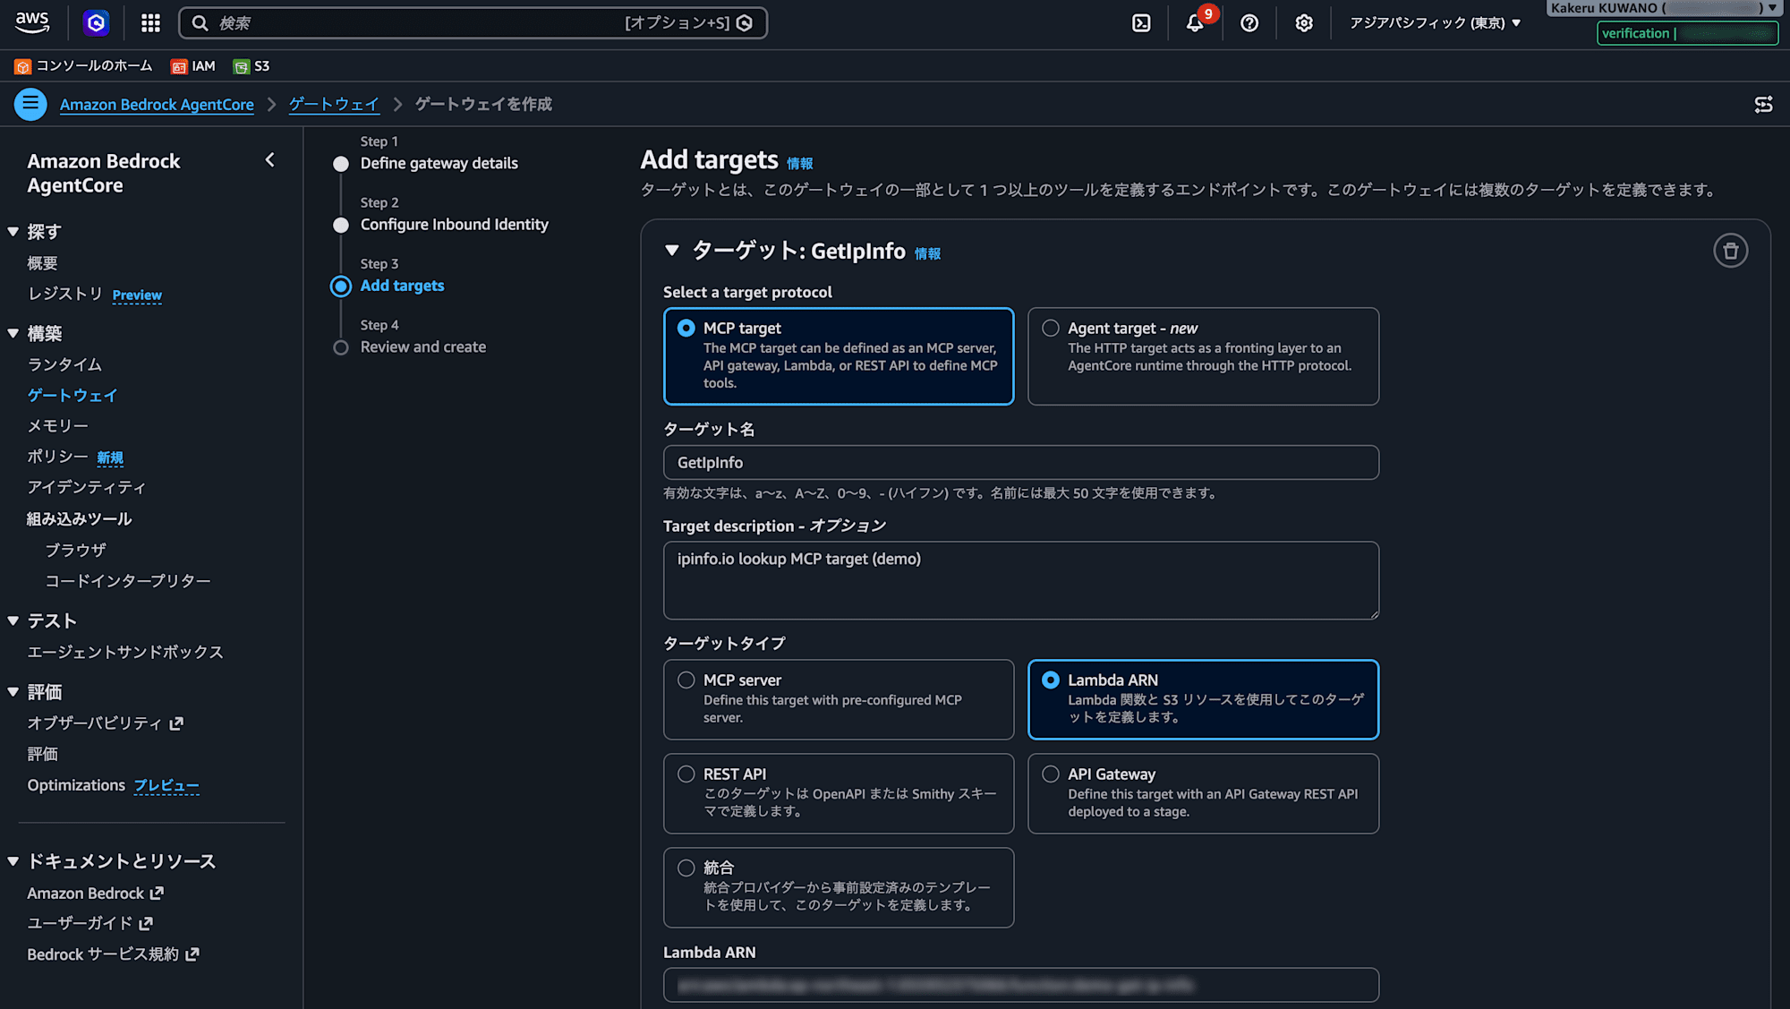Screen dimensions: 1790x1009
Task: Go to レジストリ in sidebar
Action: click(x=64, y=294)
